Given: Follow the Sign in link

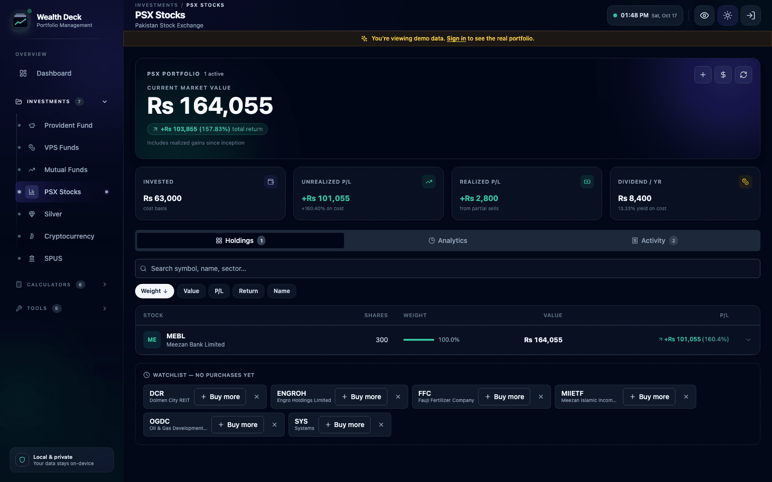Looking at the screenshot, I should [x=456, y=39].
